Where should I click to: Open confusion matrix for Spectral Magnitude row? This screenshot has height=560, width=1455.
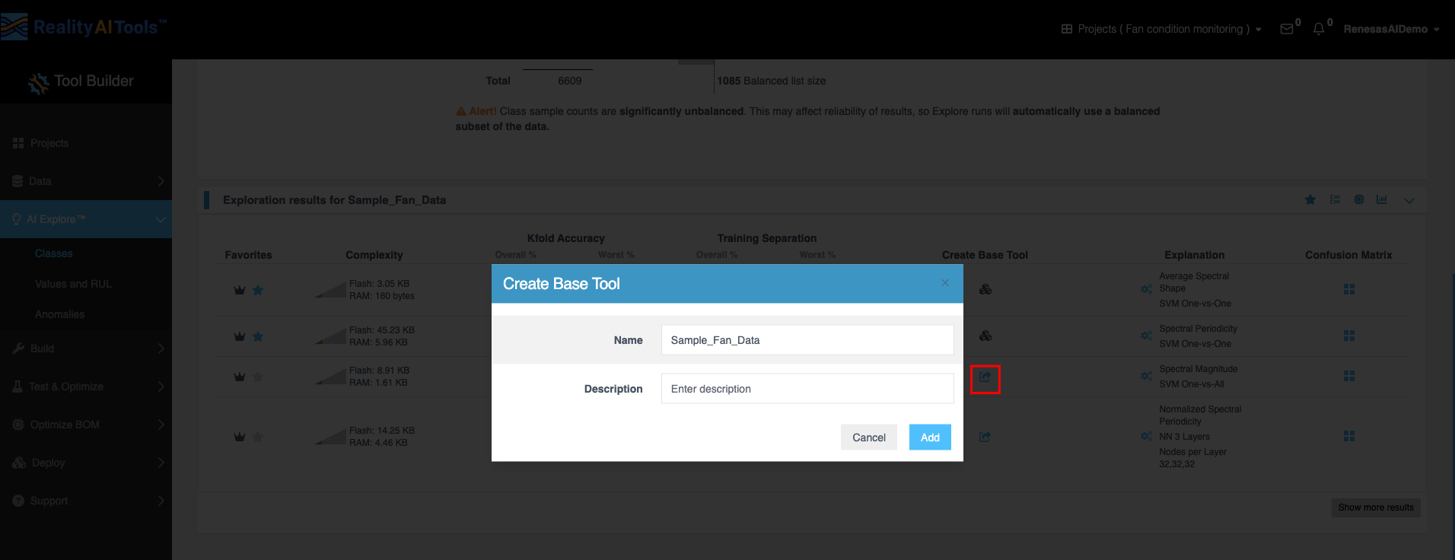click(1349, 376)
